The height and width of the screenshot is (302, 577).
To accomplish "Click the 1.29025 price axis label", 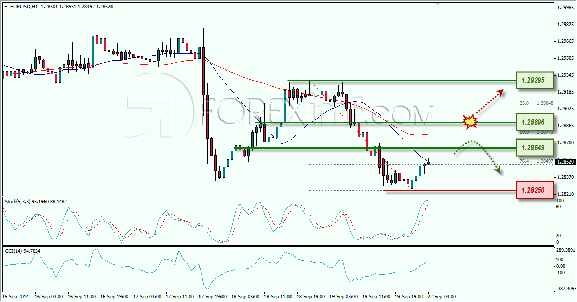I will [x=566, y=109].
